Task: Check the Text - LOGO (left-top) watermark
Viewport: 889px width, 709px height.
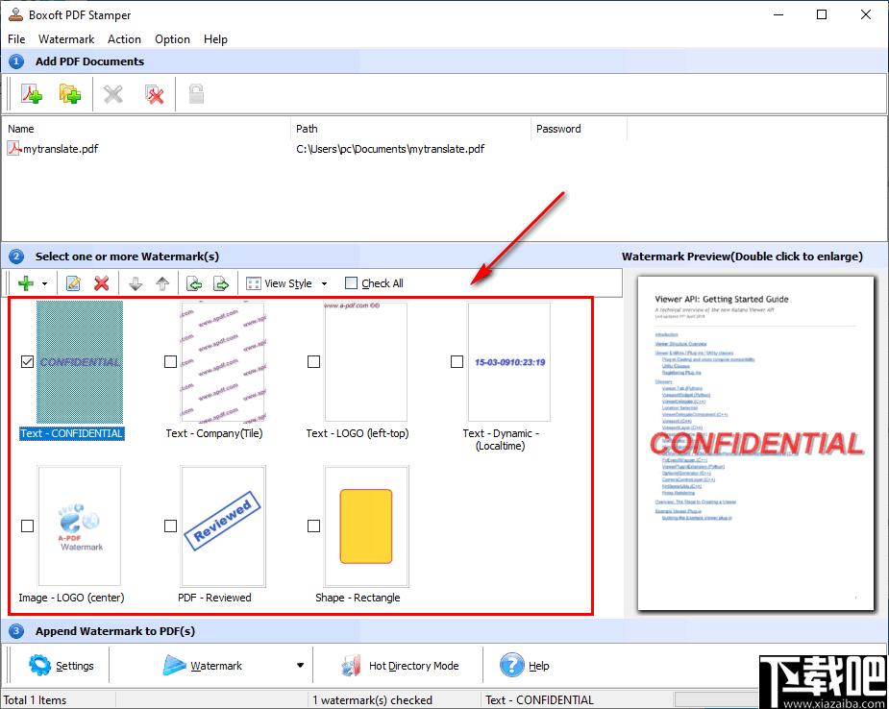Action: coord(313,361)
